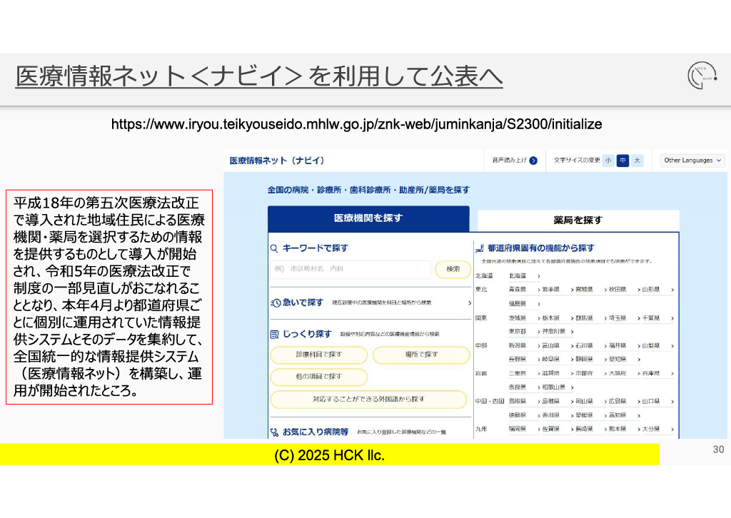Switch to the 医療機関を探す tab

pyautogui.click(x=368, y=218)
